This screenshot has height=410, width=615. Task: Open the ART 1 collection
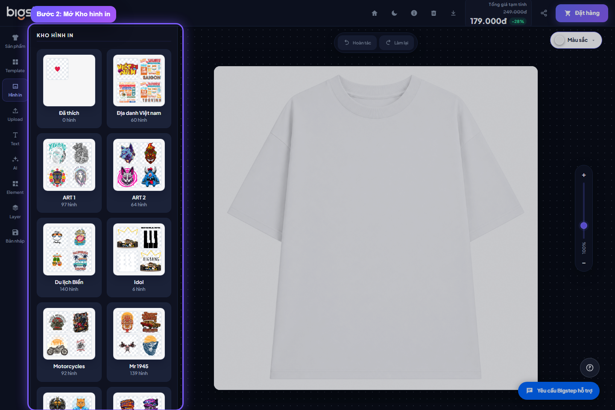(x=69, y=173)
